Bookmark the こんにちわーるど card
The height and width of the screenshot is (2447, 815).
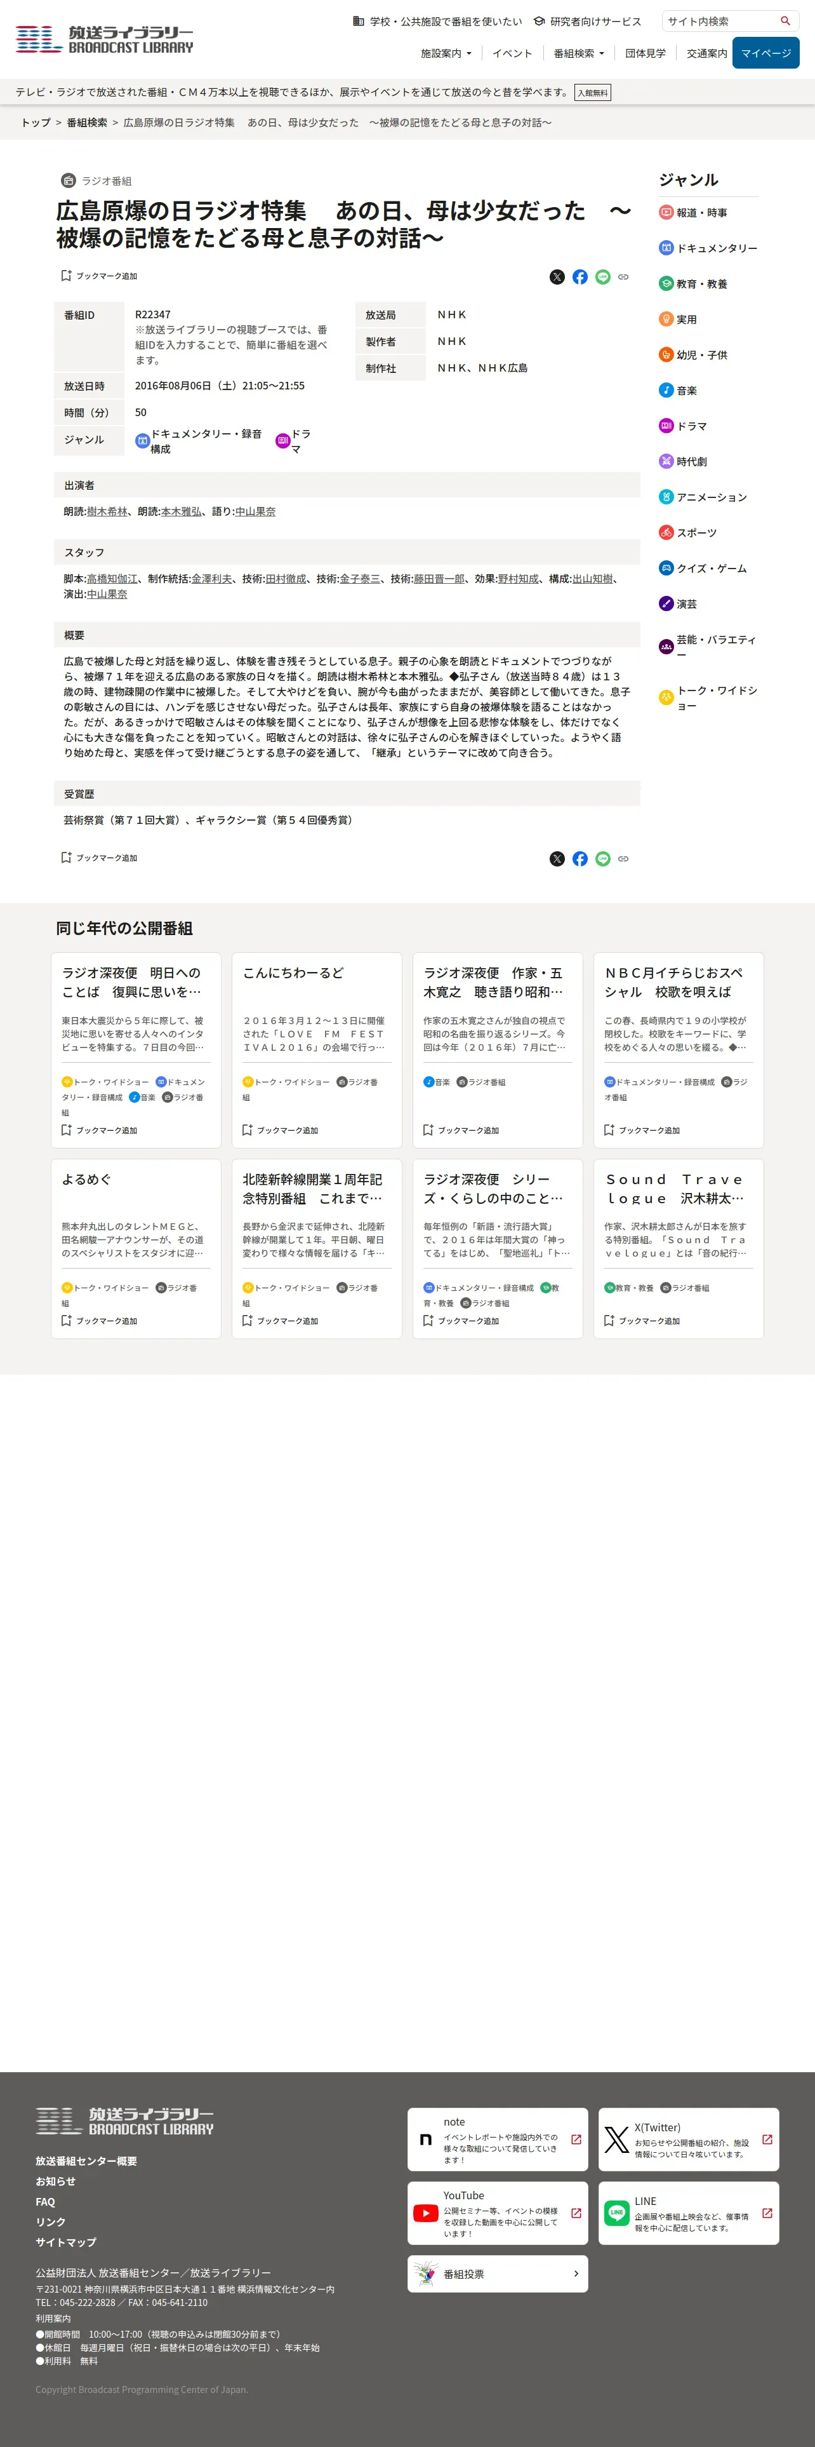tap(280, 1130)
